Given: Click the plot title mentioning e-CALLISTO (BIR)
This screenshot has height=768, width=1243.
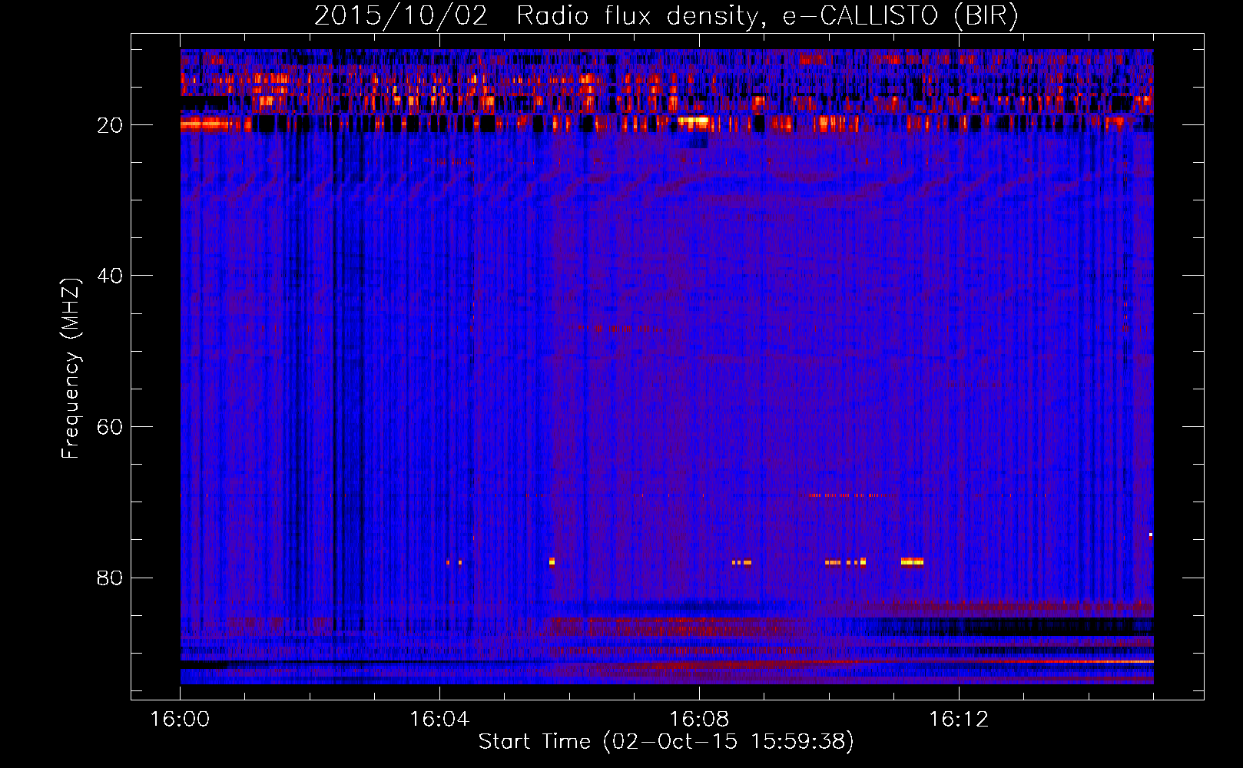Looking at the screenshot, I should point(666,15).
